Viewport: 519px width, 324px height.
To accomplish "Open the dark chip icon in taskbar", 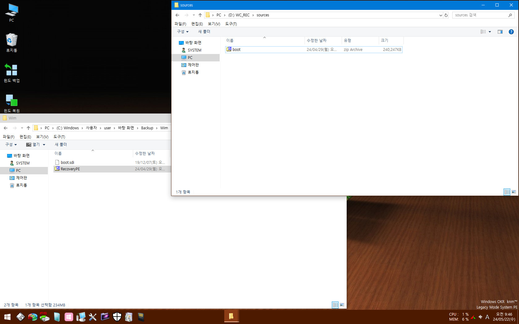I will click(141, 317).
